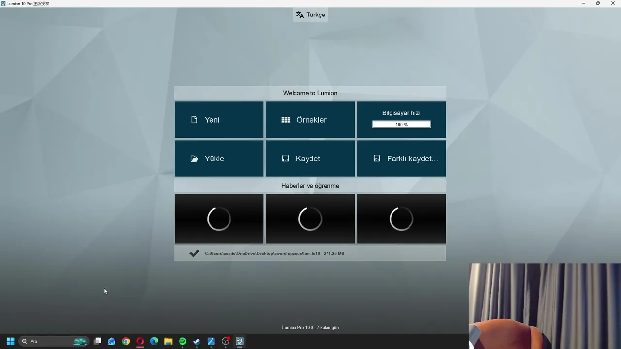Click the 100 % speed progress bar
Viewport: 621px width, 349px height.
pyautogui.click(x=401, y=125)
